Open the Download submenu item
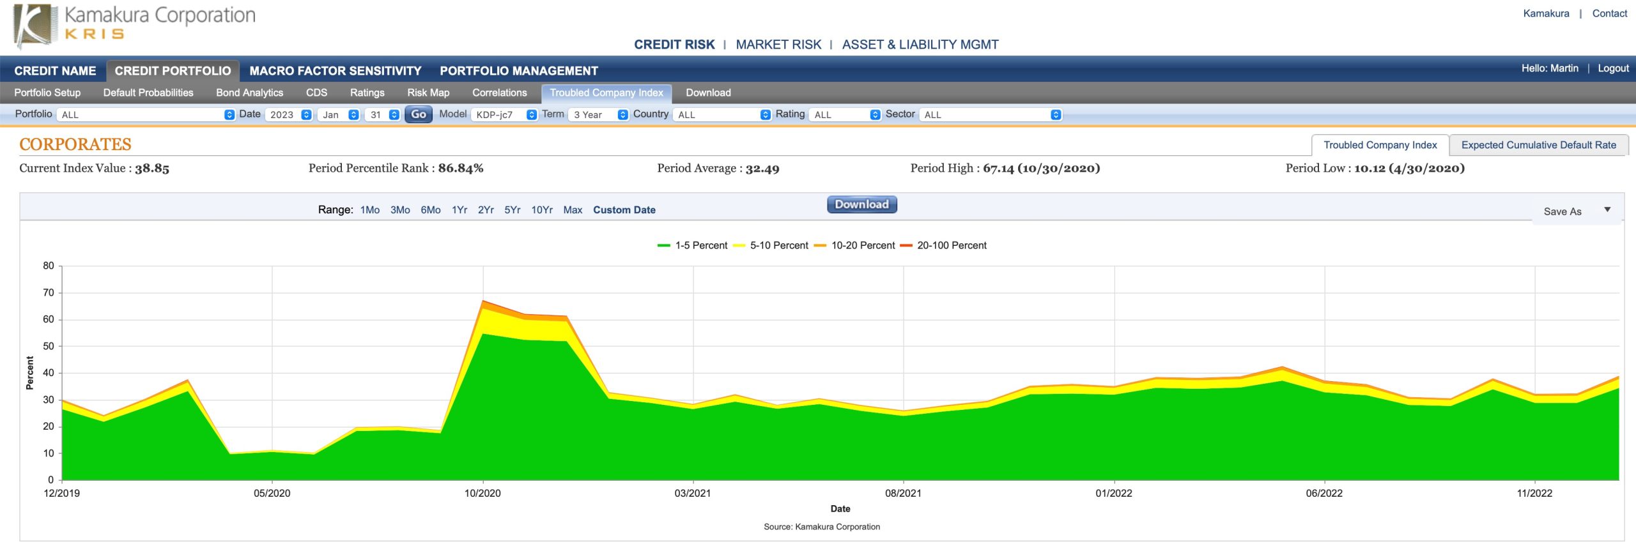The width and height of the screenshot is (1636, 560). pos(708,93)
